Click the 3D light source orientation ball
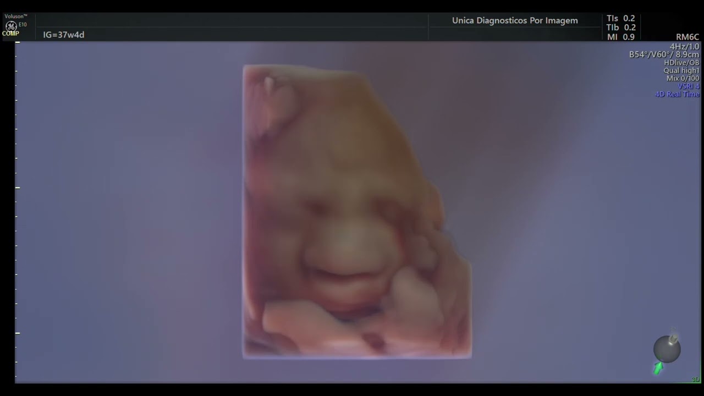This screenshot has width=704, height=396. (667, 349)
